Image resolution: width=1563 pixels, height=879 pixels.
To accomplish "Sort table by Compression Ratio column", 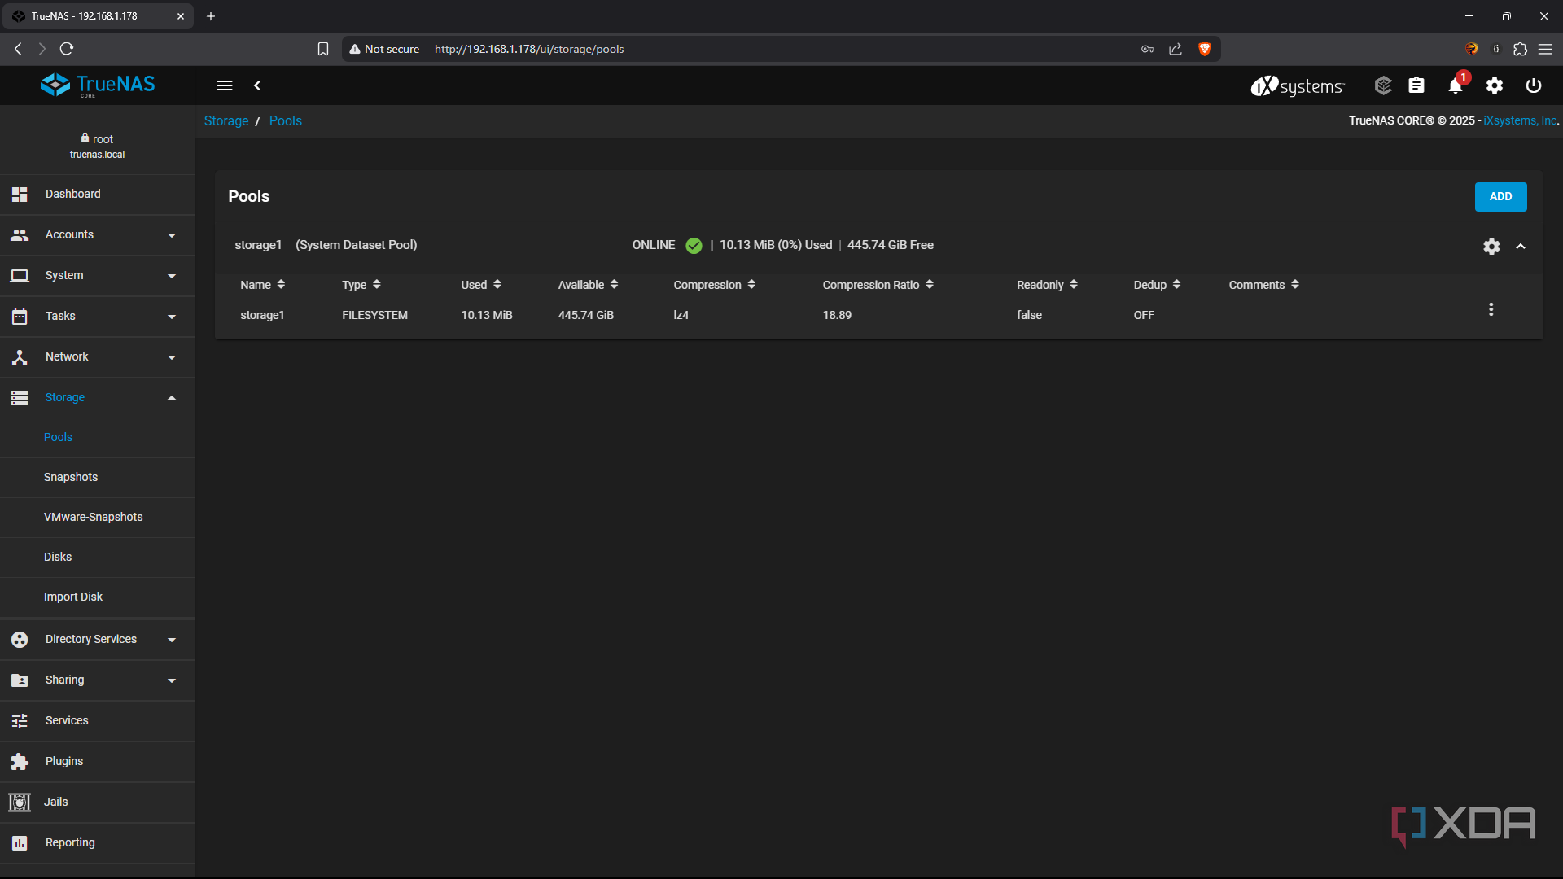I will pos(878,286).
